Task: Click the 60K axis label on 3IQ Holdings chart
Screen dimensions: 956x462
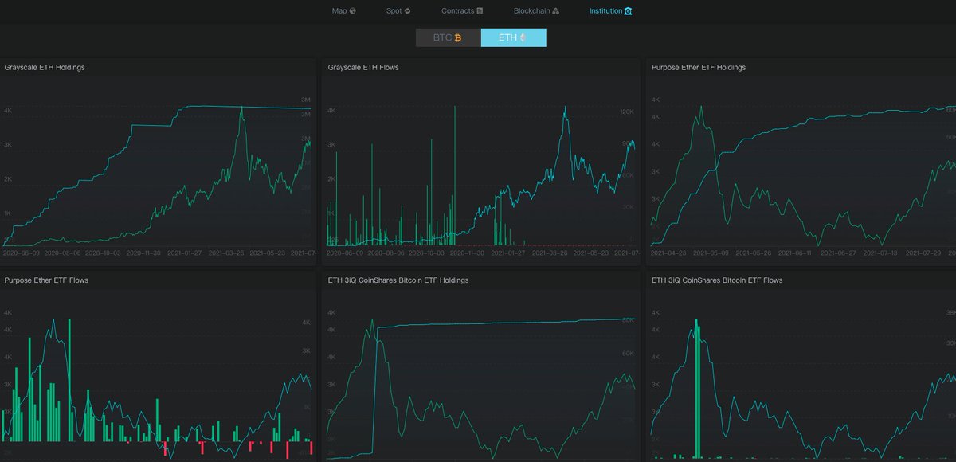Action: pyautogui.click(x=629, y=353)
